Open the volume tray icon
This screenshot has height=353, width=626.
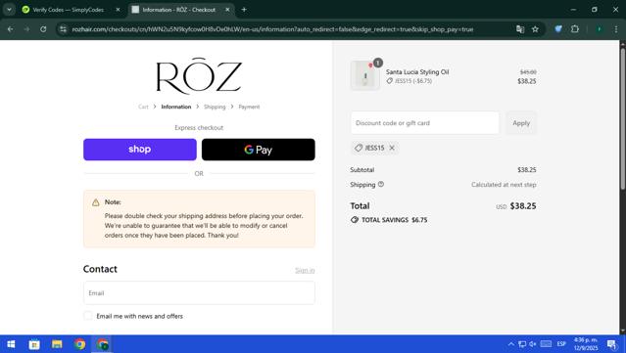coord(533,344)
